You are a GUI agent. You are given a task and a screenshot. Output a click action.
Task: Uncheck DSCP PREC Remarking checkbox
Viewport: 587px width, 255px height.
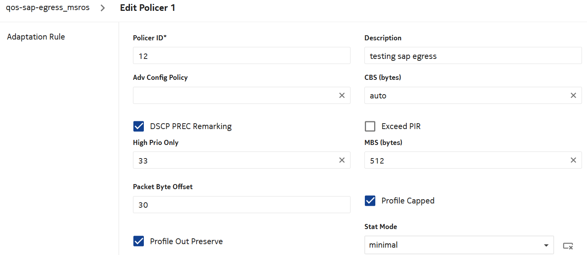point(138,126)
